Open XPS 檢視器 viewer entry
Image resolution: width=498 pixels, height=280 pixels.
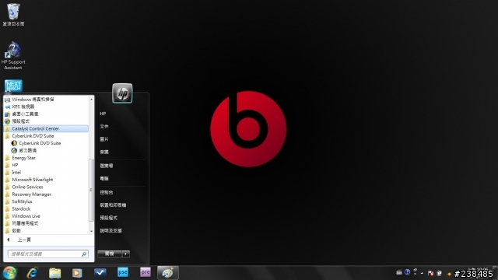click(46, 107)
